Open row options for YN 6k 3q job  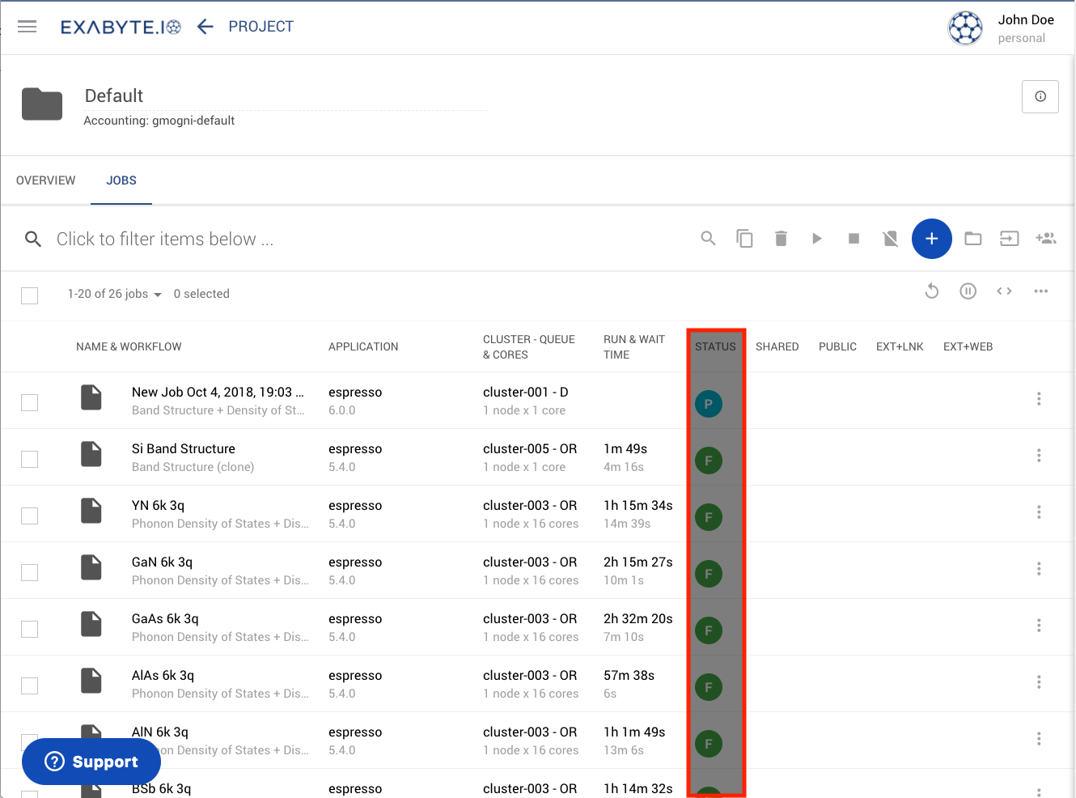[x=1039, y=512]
